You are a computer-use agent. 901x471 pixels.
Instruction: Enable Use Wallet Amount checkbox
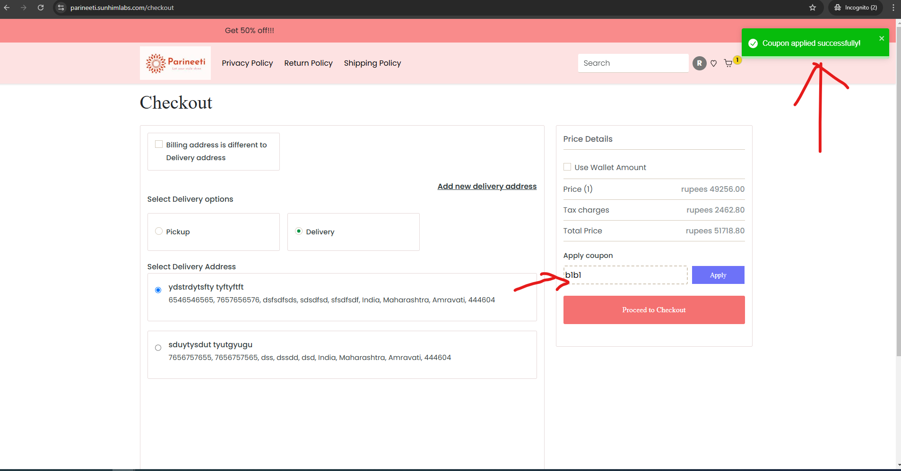coord(567,167)
